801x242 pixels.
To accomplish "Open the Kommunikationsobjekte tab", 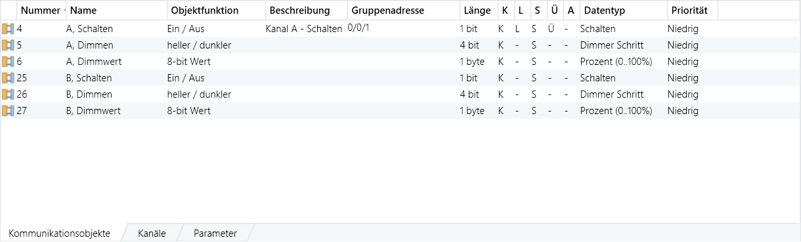I will (x=60, y=233).
